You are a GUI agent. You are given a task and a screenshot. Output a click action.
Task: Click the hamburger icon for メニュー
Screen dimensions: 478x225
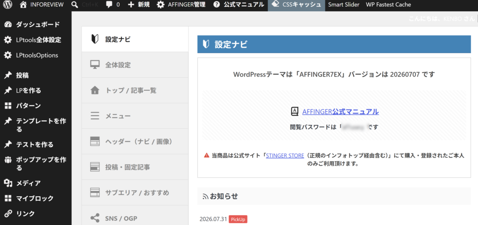click(x=95, y=116)
